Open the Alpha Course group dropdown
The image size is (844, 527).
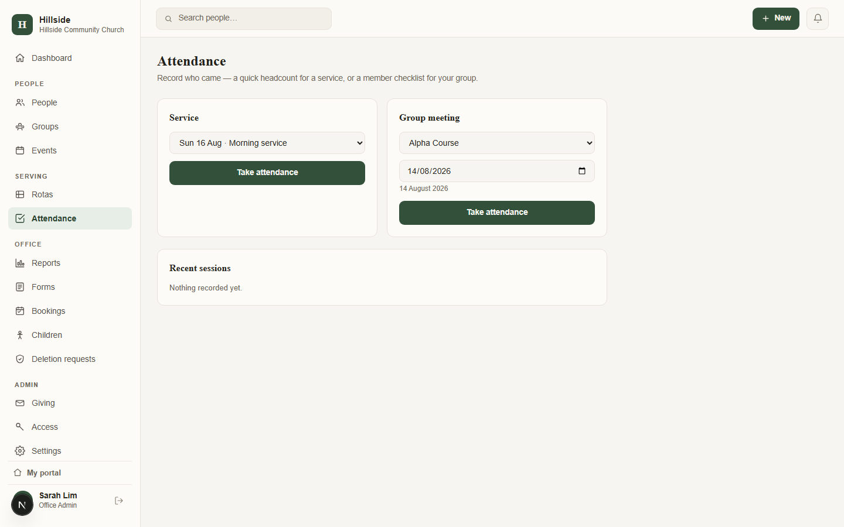coord(497,143)
